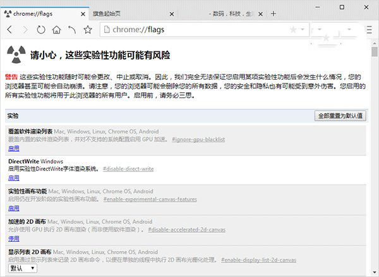Enable 覆盖软件渲染列表 via 启用 link
Screen dimensions: 379x277
pyautogui.click(x=14, y=148)
